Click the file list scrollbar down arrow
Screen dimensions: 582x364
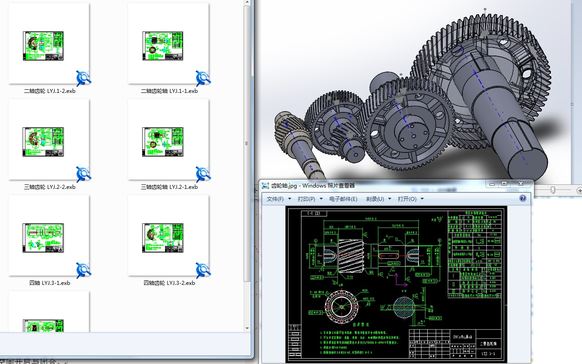tap(248, 328)
